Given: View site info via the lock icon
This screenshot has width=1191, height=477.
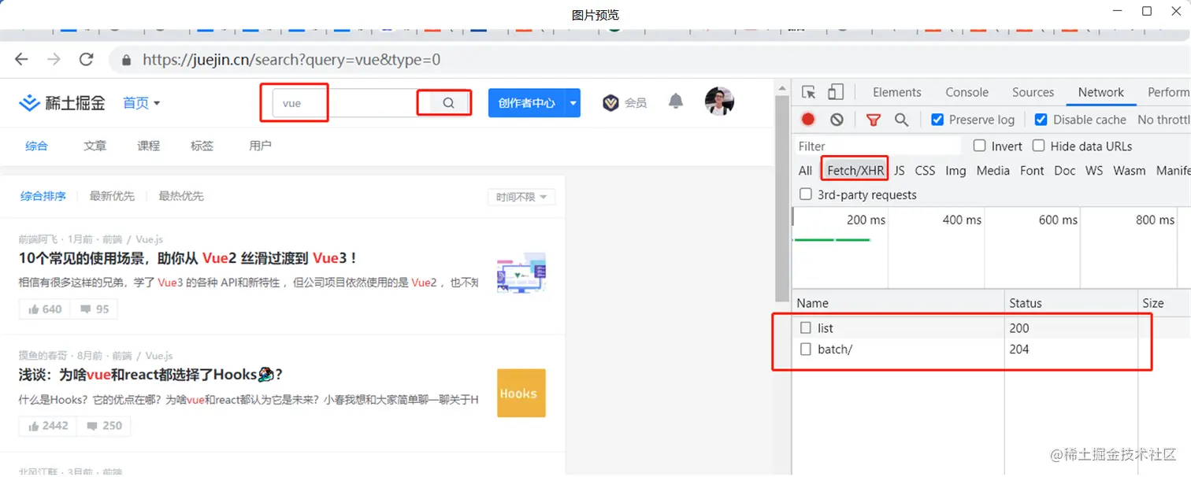Looking at the screenshot, I should point(125,60).
